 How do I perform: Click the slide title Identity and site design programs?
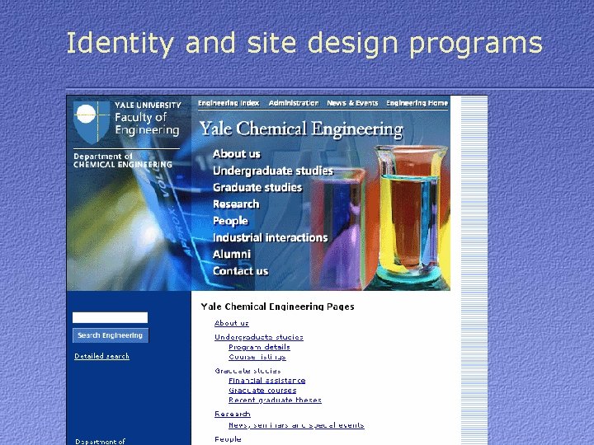coord(304,43)
